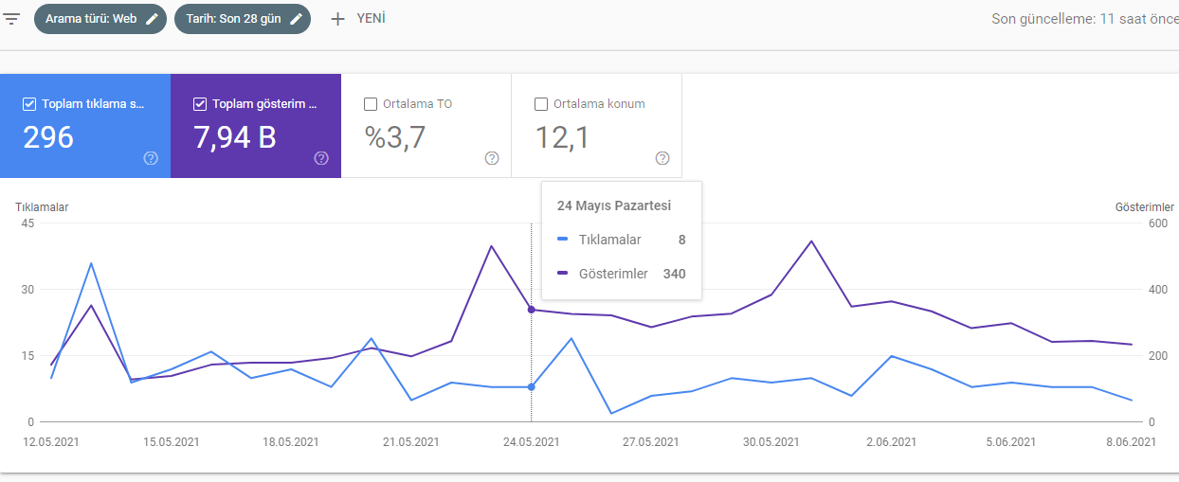Open the Tarih: Son 28 gün filter chip
The image size is (1179, 482).
(243, 19)
